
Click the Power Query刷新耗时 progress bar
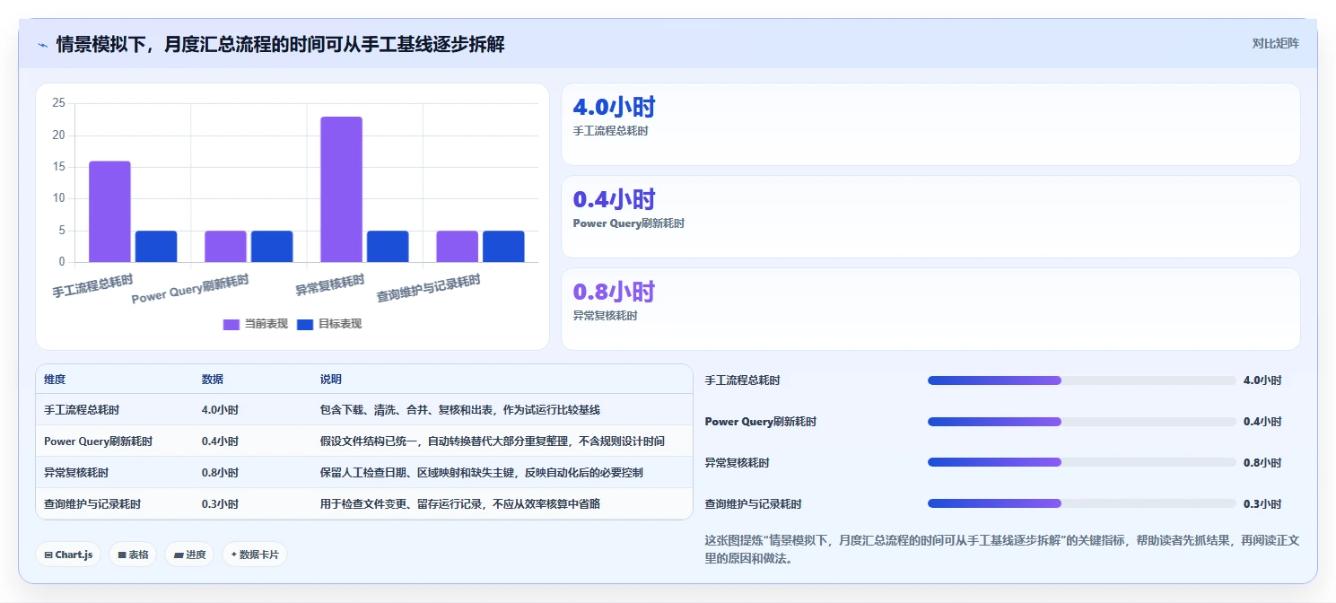click(1082, 422)
